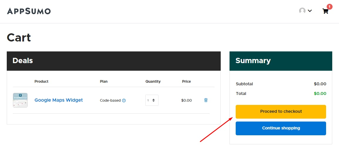Click the Price column header
The image size is (339, 149).
pyautogui.click(x=186, y=82)
